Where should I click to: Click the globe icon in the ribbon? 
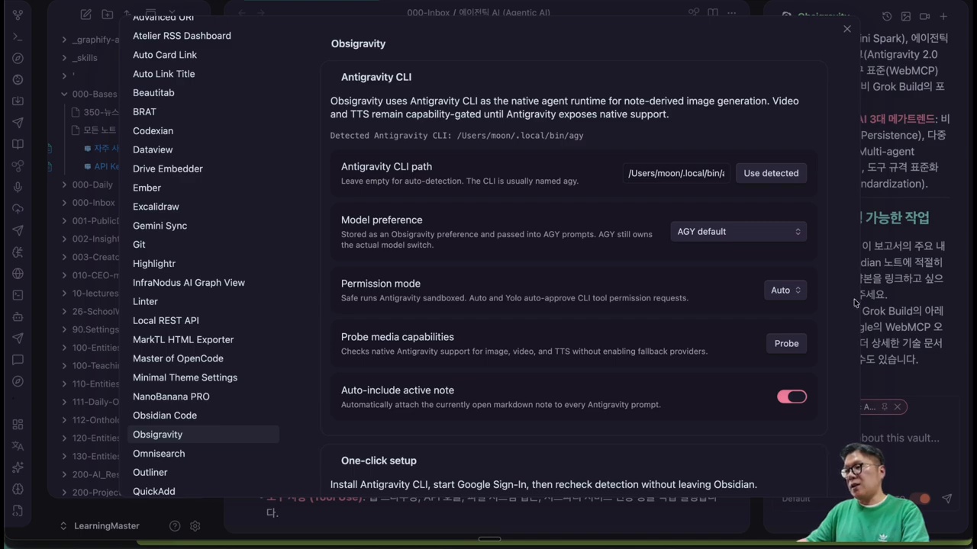point(18,273)
